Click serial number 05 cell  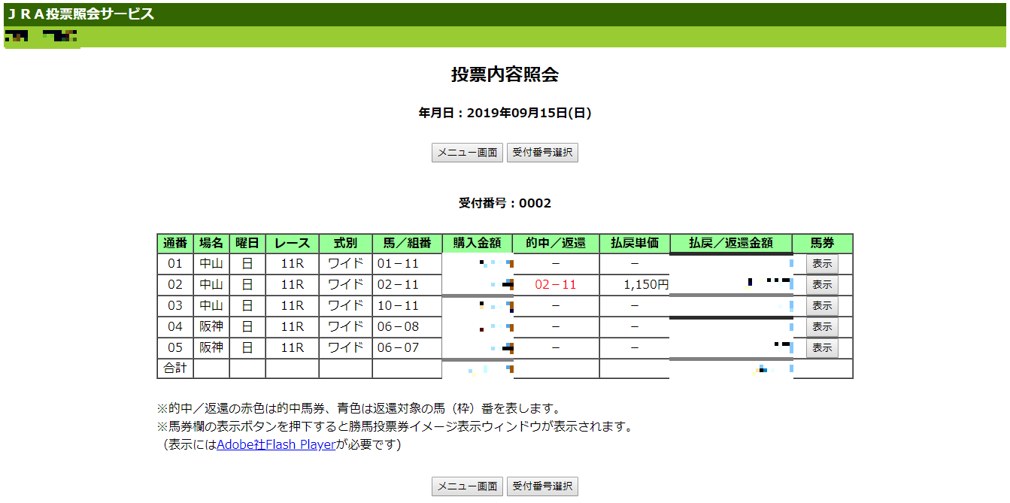click(x=174, y=348)
